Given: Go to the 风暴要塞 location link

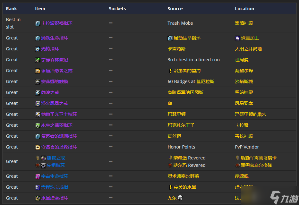Looking at the screenshot, I should point(244,104).
